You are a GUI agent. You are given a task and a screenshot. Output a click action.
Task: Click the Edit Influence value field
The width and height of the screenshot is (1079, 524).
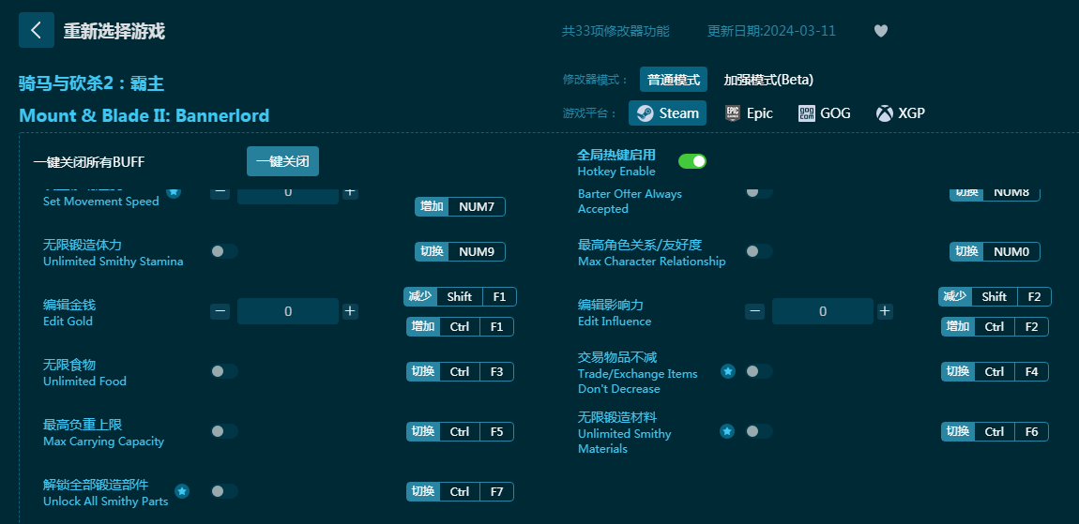tap(822, 311)
